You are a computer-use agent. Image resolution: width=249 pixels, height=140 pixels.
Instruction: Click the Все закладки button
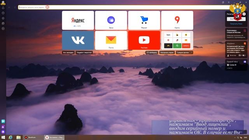[x=68, y=52]
